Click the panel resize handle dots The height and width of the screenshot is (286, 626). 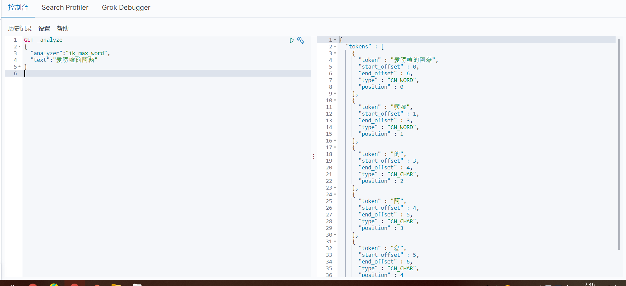(314, 156)
